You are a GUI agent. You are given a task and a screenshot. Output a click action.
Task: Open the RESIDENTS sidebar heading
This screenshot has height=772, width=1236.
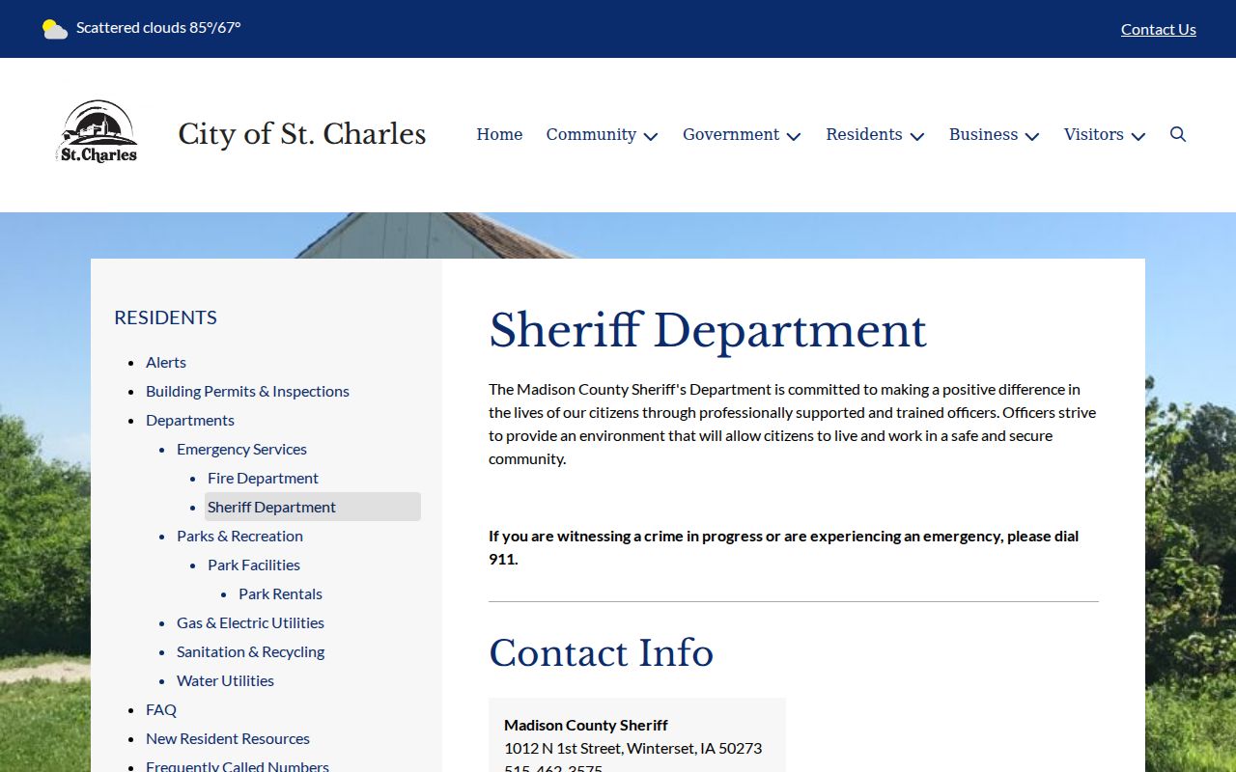pyautogui.click(x=165, y=317)
